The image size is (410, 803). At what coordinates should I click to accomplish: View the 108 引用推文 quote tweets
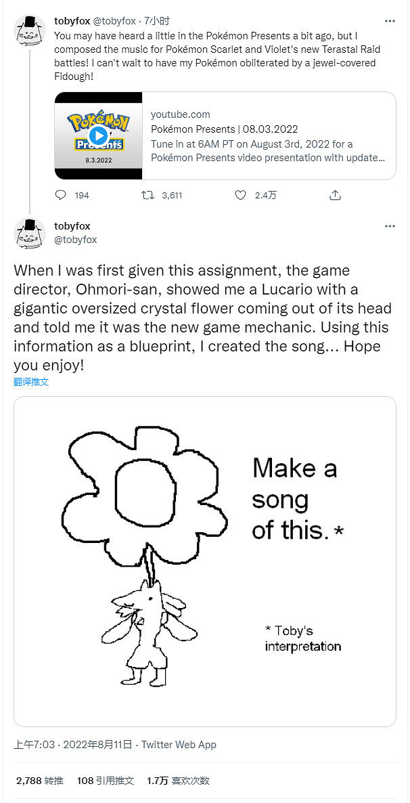click(x=106, y=781)
